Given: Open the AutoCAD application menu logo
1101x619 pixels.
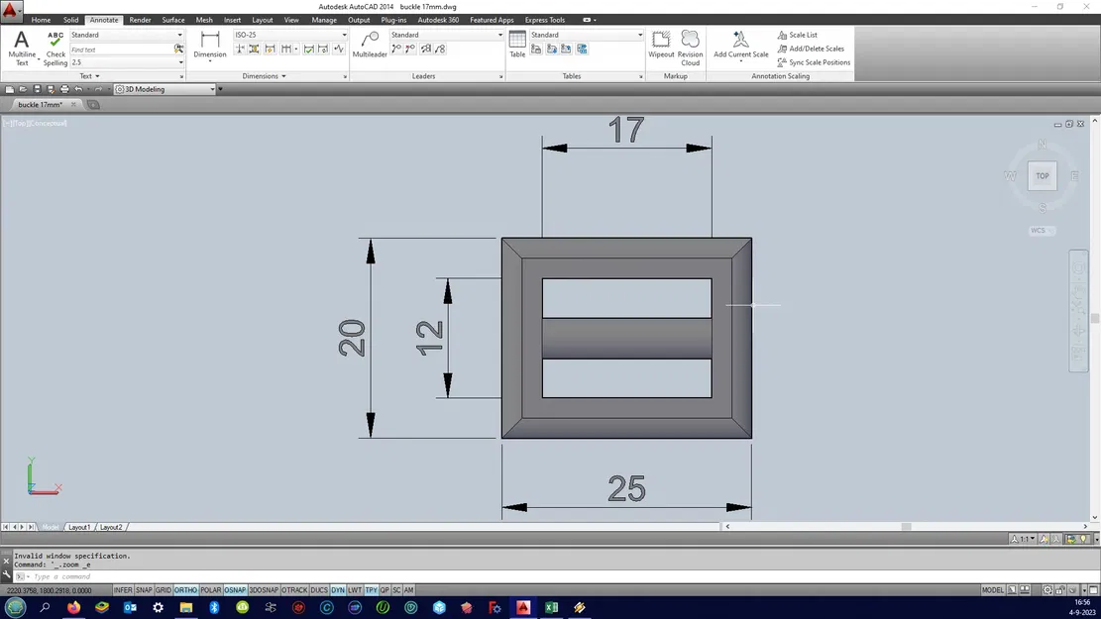Looking at the screenshot, I should click(x=11, y=11).
